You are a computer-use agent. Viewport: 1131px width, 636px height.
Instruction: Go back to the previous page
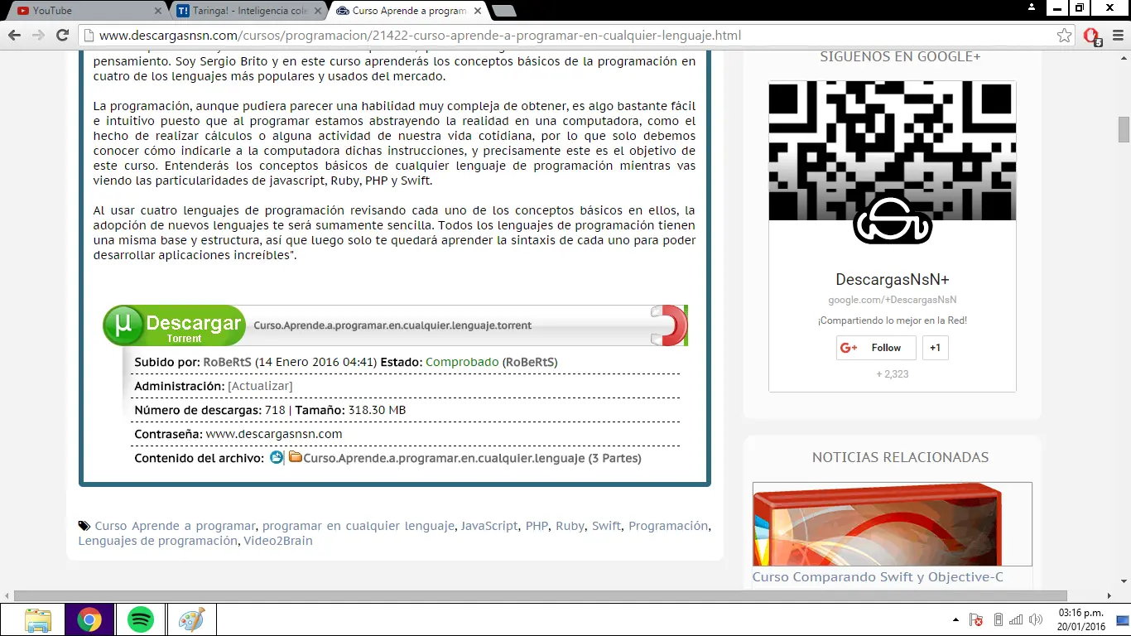14,36
